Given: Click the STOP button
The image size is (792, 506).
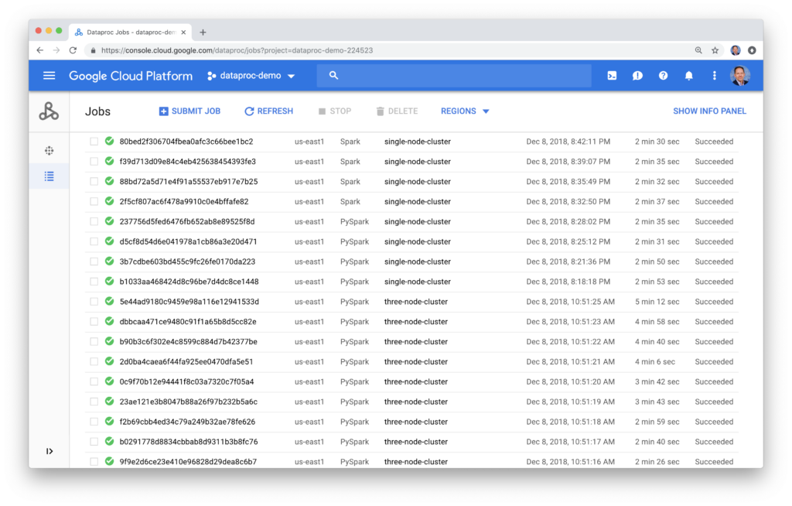Looking at the screenshot, I should (x=335, y=111).
